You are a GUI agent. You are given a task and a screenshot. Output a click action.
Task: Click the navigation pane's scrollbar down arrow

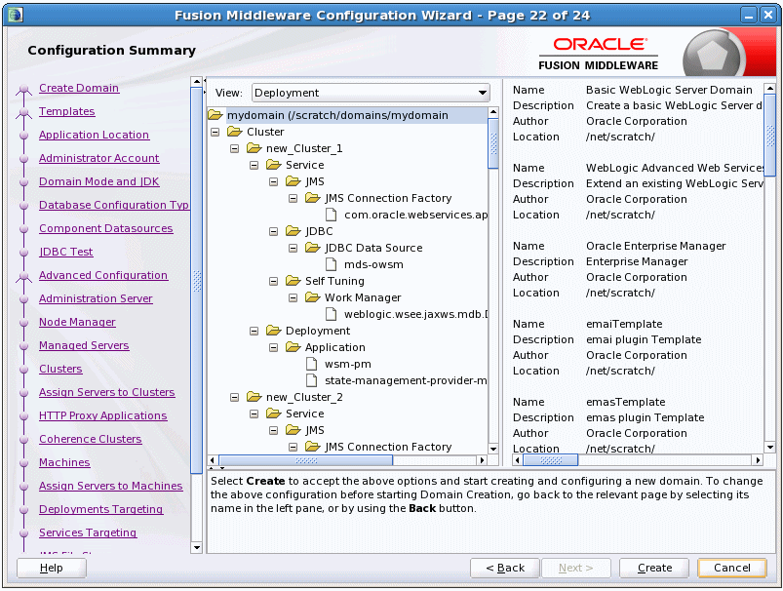tap(197, 547)
